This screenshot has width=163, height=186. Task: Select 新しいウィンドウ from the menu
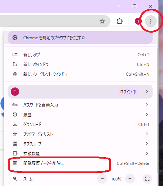click(80, 65)
